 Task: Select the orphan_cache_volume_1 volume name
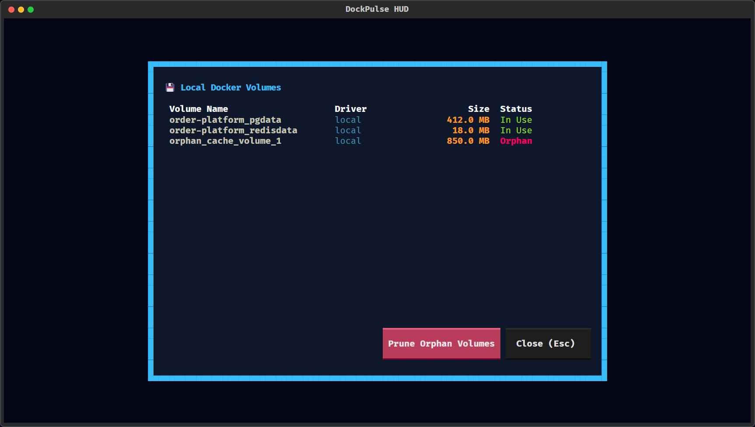pos(225,141)
